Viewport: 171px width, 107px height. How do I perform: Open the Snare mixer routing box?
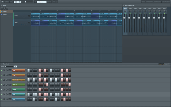point(10,90)
